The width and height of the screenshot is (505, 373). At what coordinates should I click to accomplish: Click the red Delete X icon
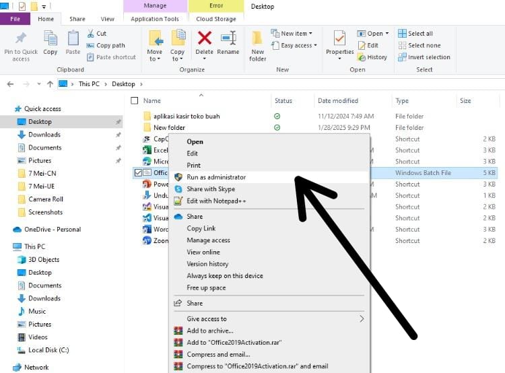click(x=205, y=38)
